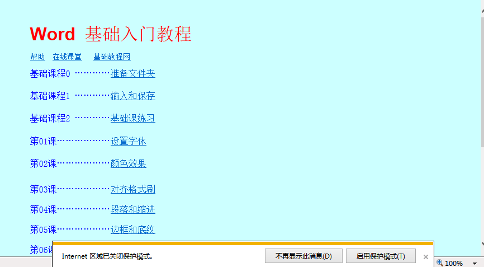Open the 边框和底纹 lesson link
484x267 pixels.
point(132,229)
